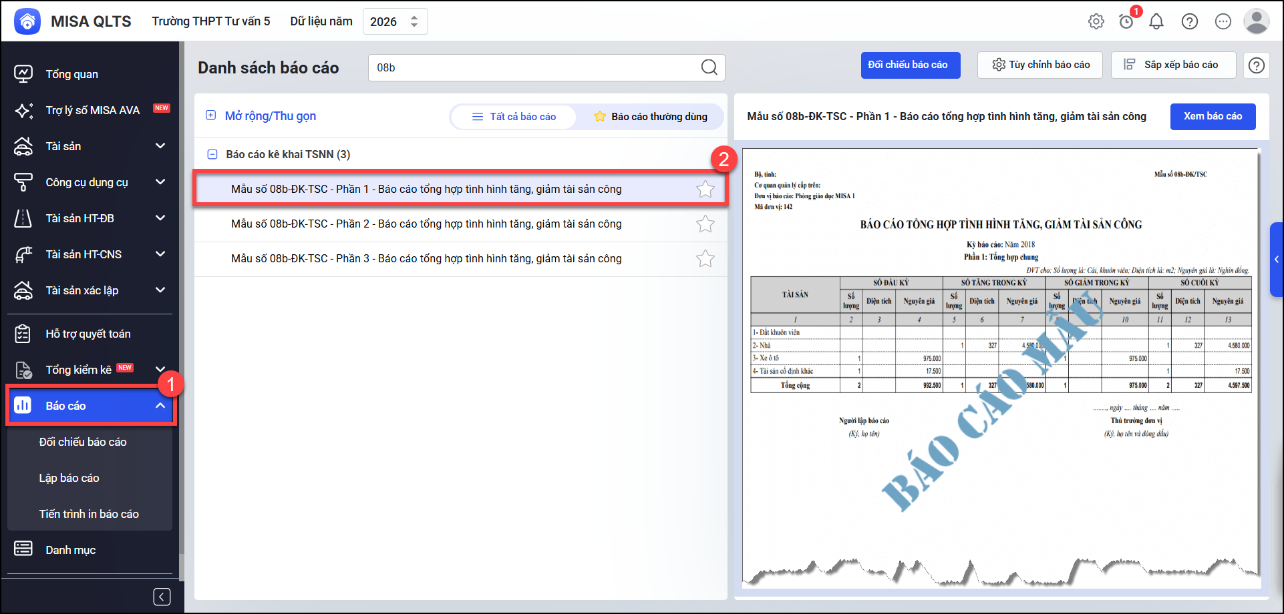1284x614 pixels.
Task: Expand the Tài sản menu chevron
Action: pos(160,146)
